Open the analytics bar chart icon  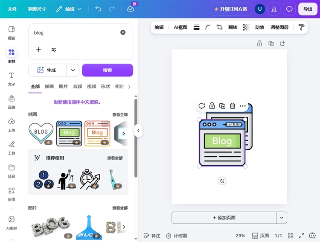(273, 9)
